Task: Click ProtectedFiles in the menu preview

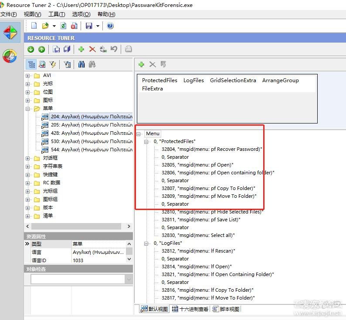Action: pyautogui.click(x=159, y=80)
